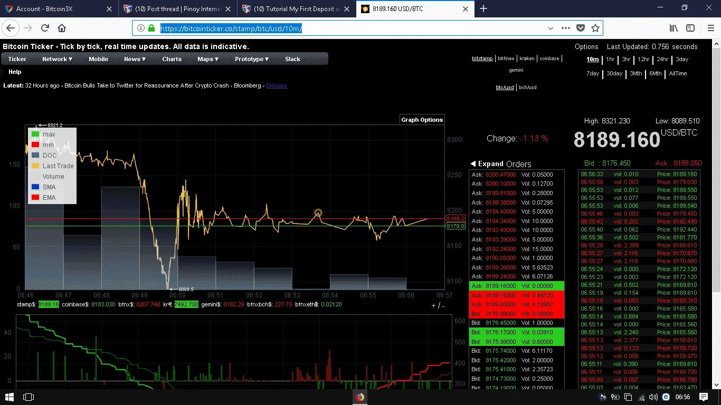Open the Network dropdown menu
The image size is (721, 405).
[58, 59]
